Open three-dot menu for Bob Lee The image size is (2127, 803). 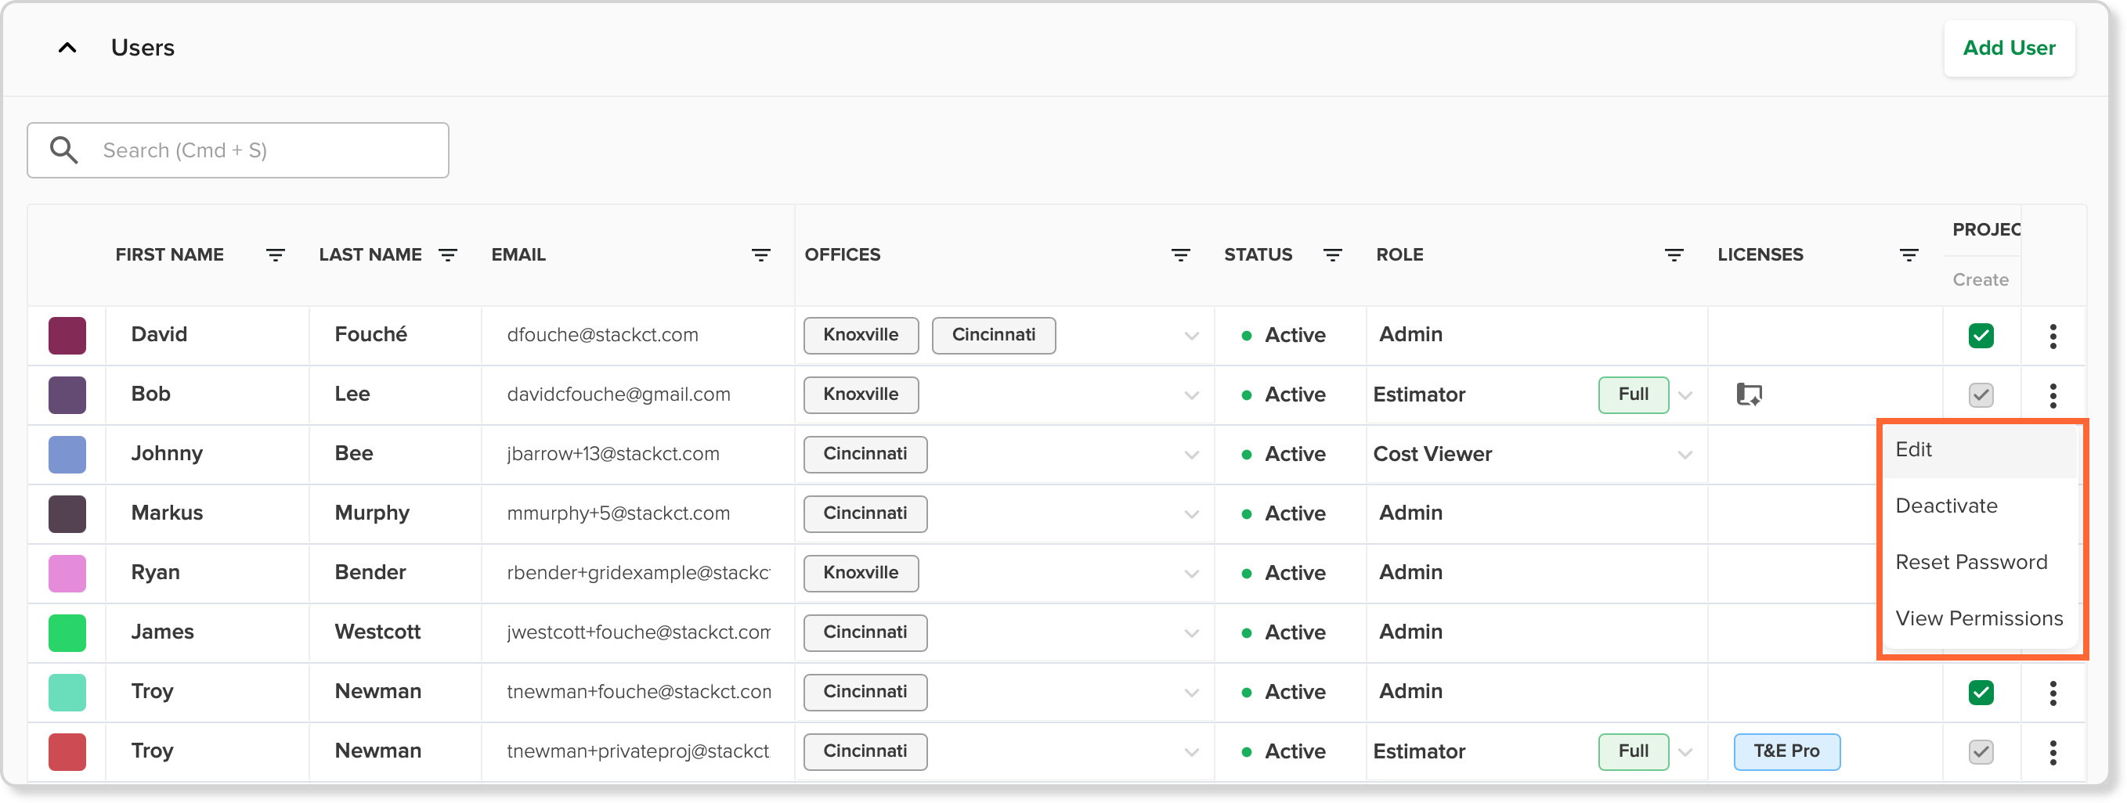(x=2053, y=395)
